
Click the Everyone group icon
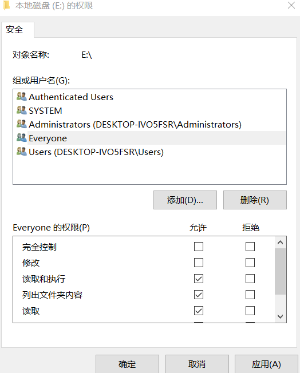(x=21, y=138)
